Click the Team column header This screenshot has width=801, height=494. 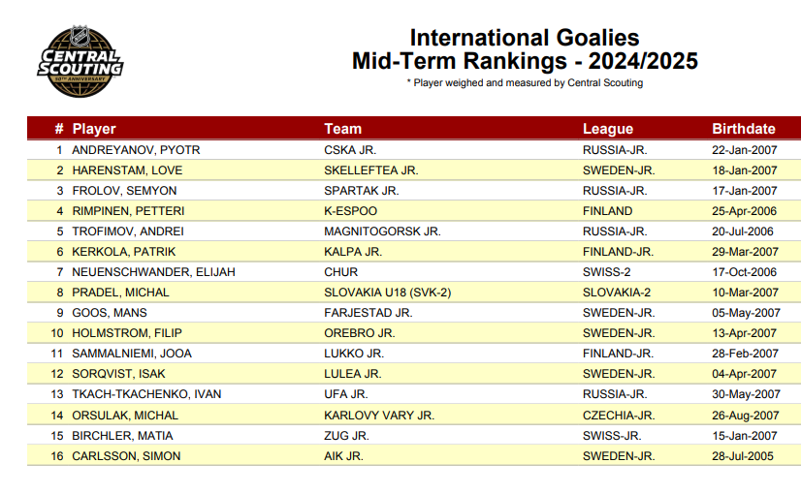pos(342,129)
